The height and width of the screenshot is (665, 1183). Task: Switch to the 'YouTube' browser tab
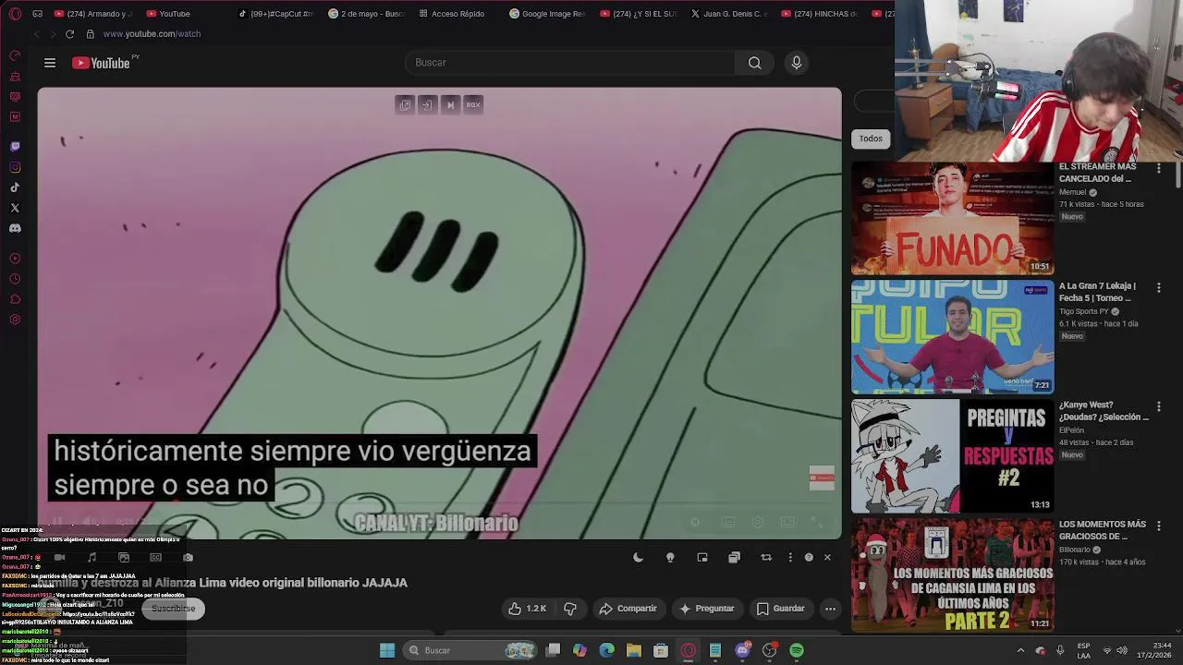pos(168,14)
